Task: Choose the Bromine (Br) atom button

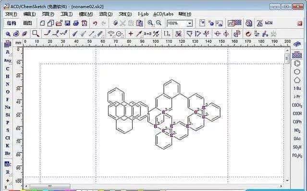Action: 7,153
